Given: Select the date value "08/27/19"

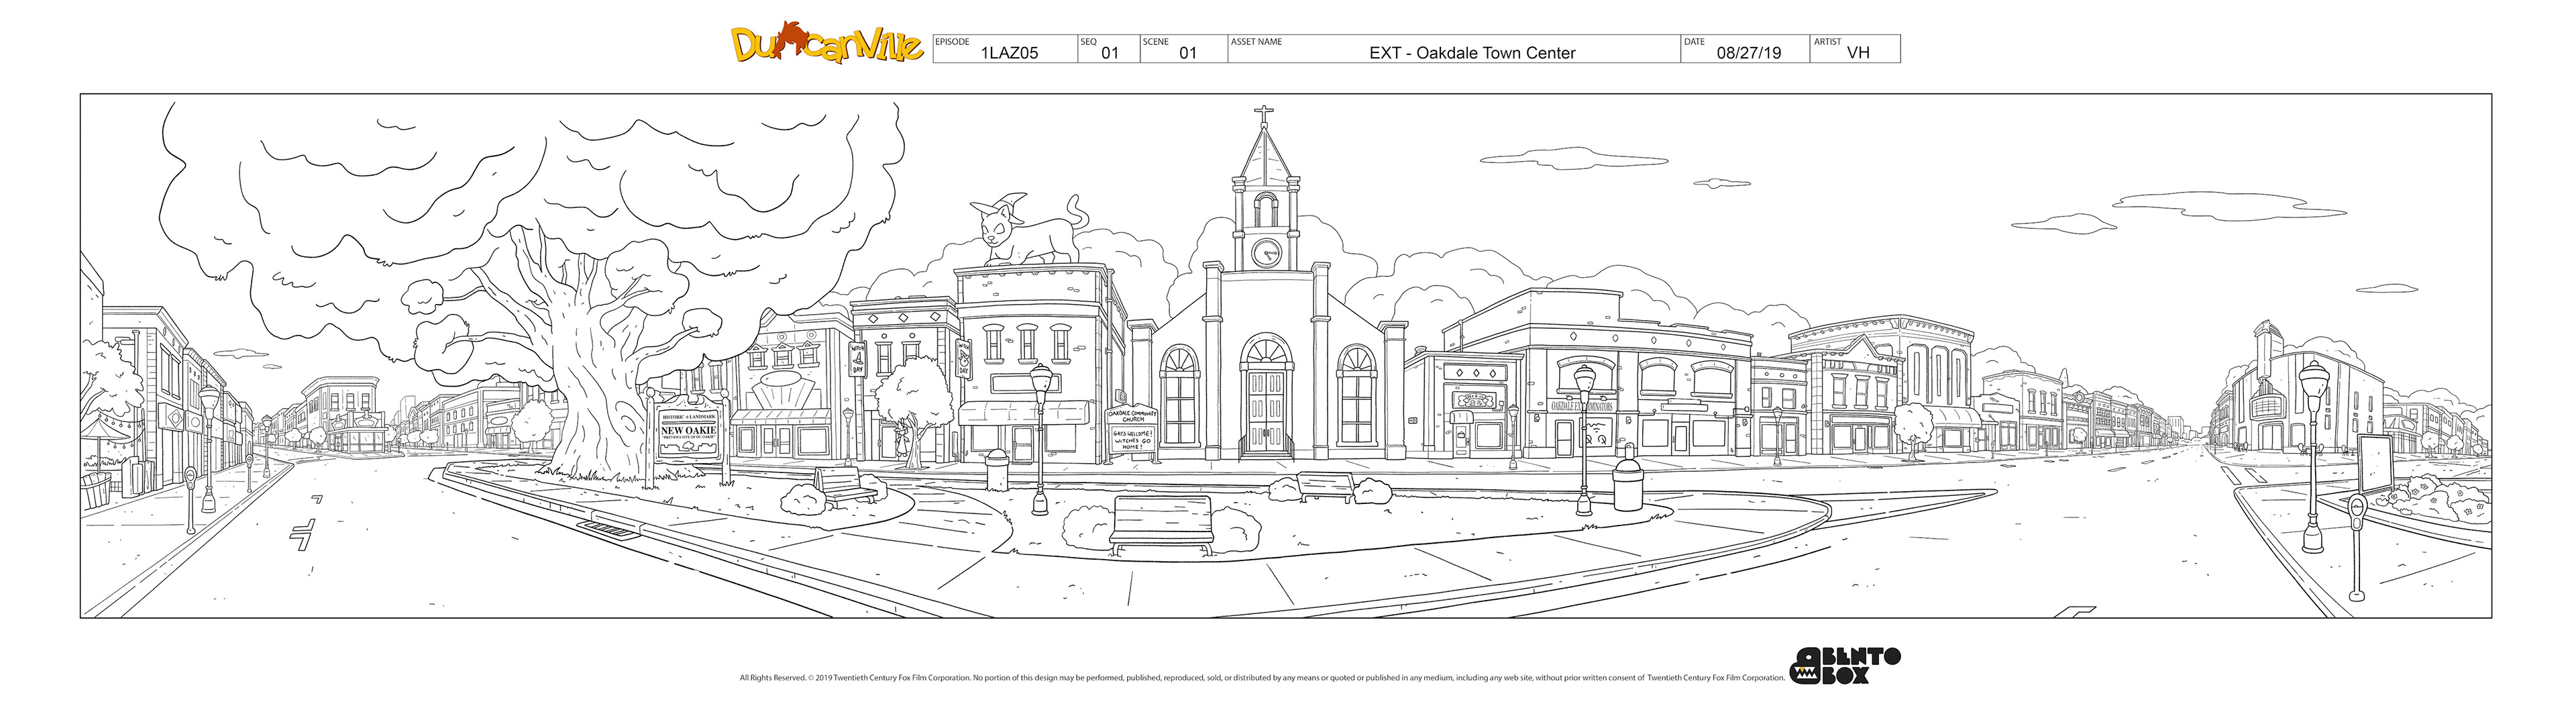Looking at the screenshot, I should (x=1749, y=53).
